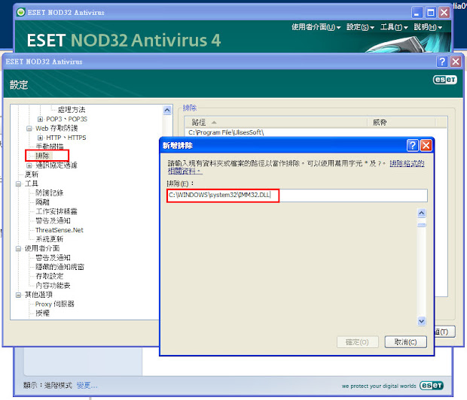Collapse the 其他選項 tree node

point(18,295)
